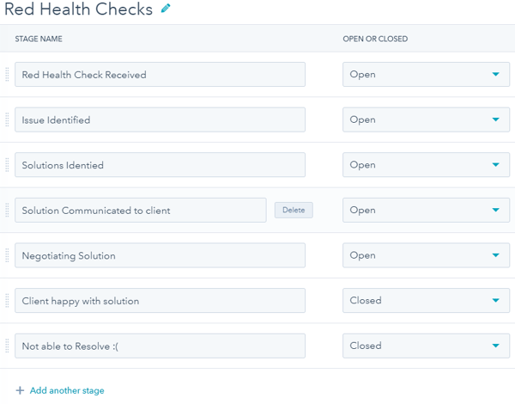This screenshot has height=404, width=515.
Task: Open Closed dropdown for Not able to Resolve
Action: (426, 346)
